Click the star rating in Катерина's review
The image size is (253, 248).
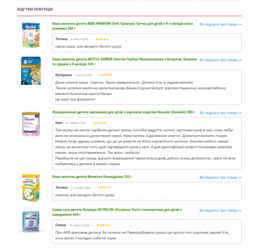[106, 75]
